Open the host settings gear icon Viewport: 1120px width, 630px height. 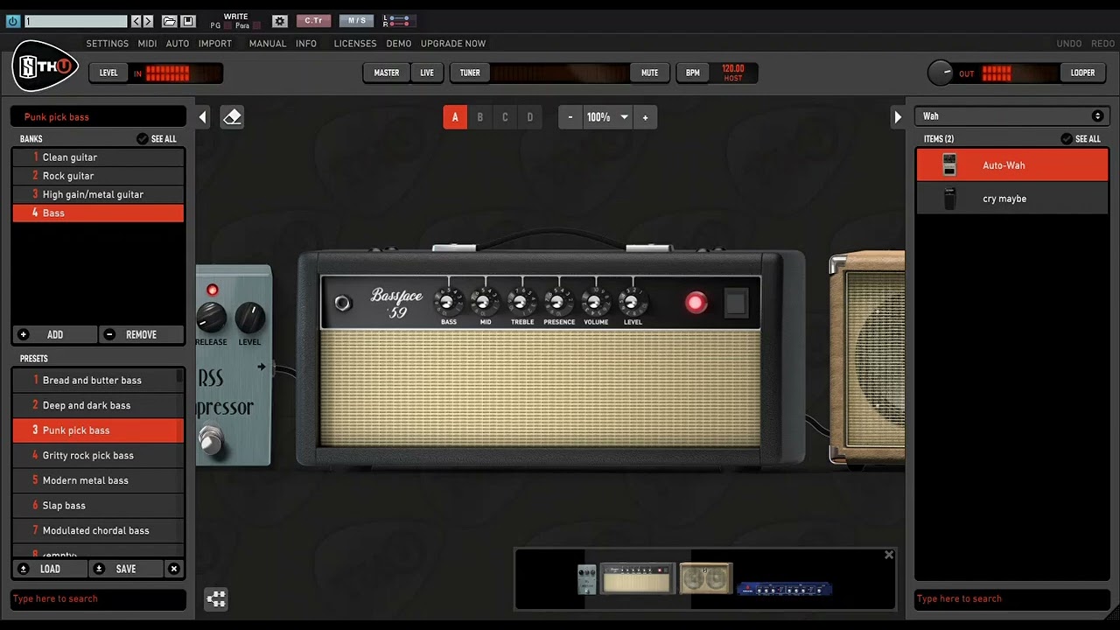pyautogui.click(x=279, y=21)
